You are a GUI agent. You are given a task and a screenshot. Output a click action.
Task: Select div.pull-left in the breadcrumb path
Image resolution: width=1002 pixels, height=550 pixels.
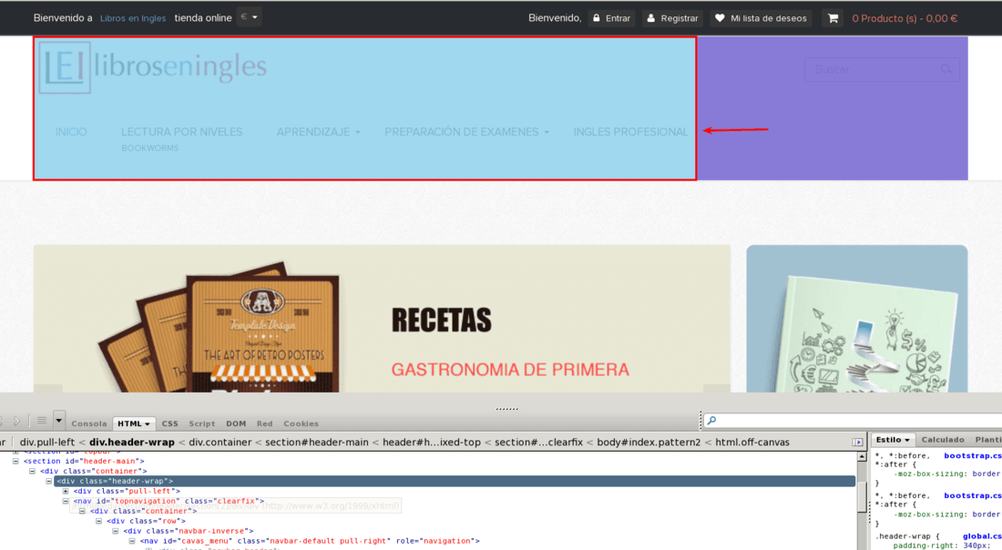click(47, 442)
